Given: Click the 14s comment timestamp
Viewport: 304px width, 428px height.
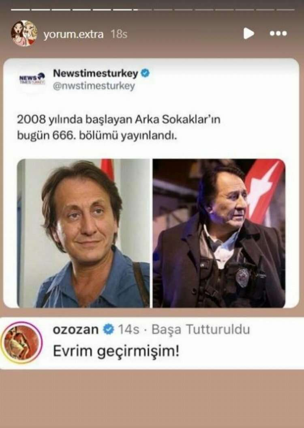Looking at the screenshot, I should coord(128,329).
